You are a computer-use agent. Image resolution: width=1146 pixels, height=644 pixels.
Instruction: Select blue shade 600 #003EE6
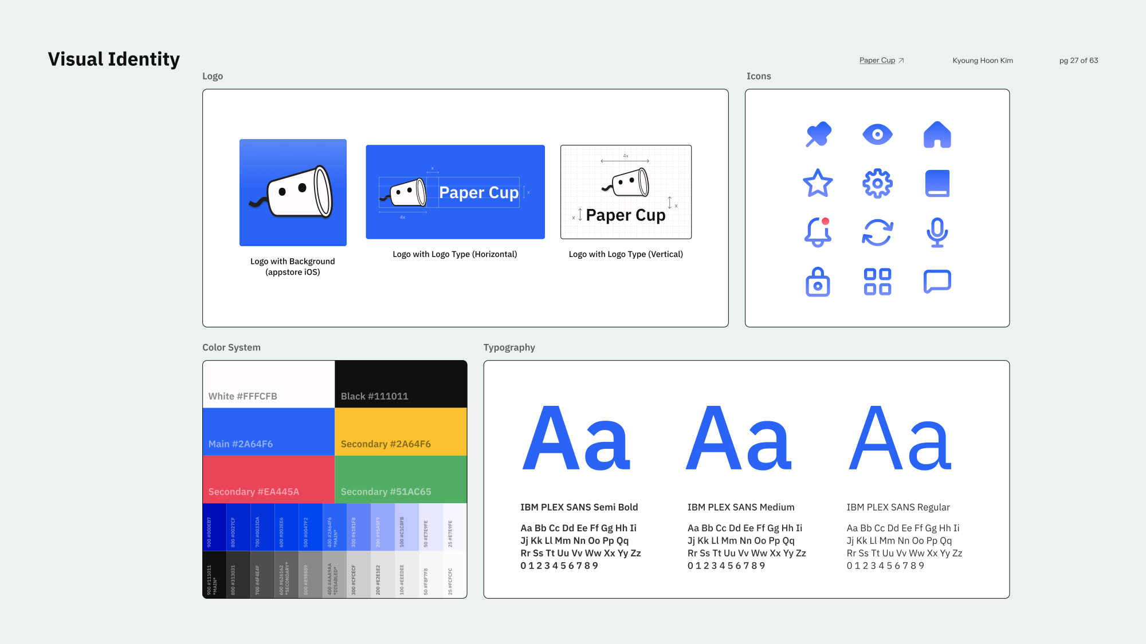287,527
